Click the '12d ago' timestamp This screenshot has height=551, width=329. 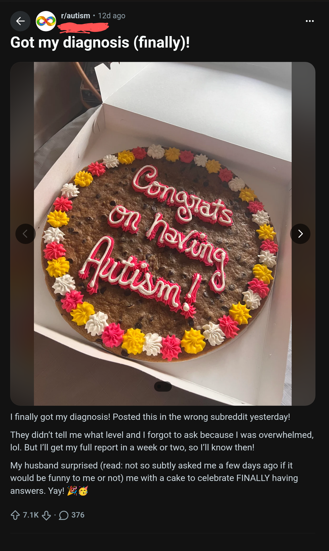[111, 16]
